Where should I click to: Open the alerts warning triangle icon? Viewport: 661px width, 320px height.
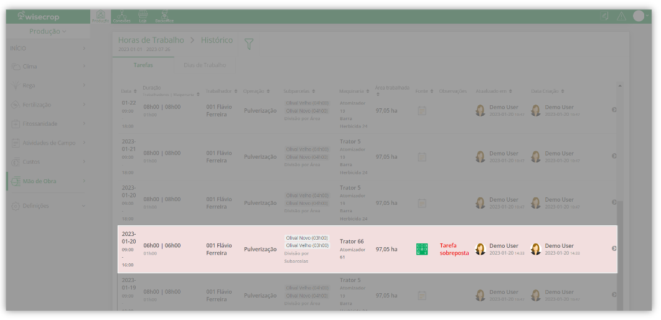click(x=621, y=16)
